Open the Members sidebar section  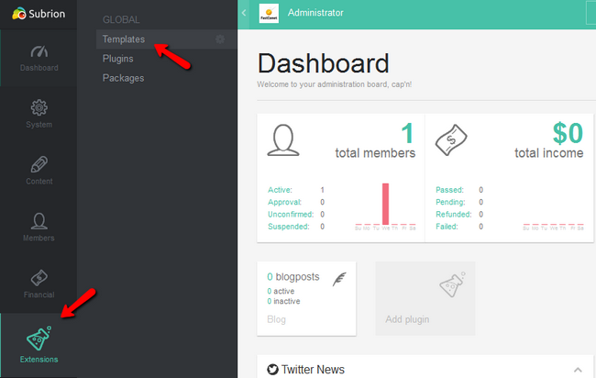39,227
